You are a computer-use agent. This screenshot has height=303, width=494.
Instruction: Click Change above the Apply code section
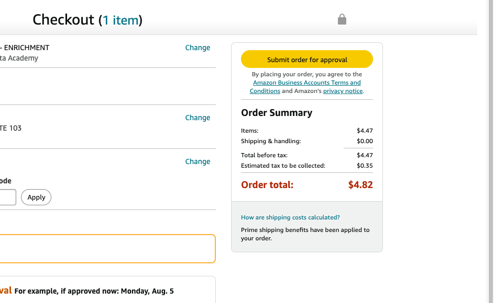pyautogui.click(x=197, y=161)
